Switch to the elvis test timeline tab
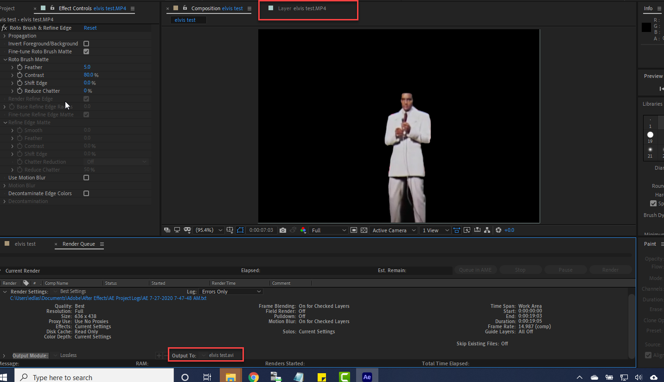The width and height of the screenshot is (664, 382). pos(25,244)
